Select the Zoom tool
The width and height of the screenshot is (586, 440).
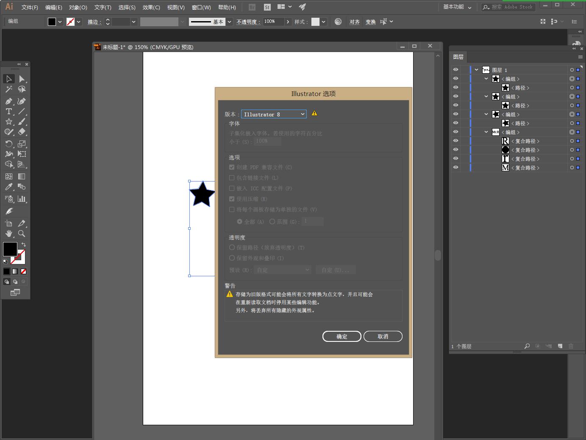(x=22, y=234)
